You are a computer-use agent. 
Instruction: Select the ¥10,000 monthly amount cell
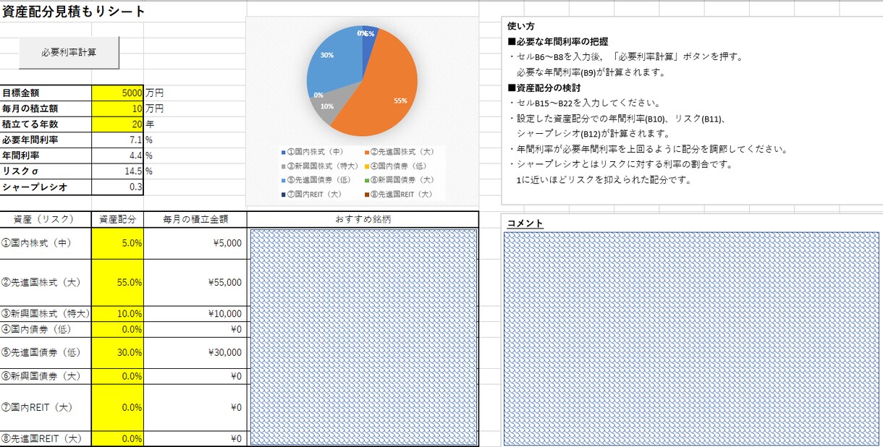(195, 314)
